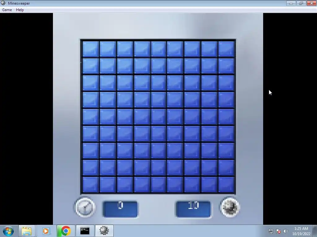This screenshot has height=237, width=317.
Task: Click the network tray icon
Action: pos(271,231)
